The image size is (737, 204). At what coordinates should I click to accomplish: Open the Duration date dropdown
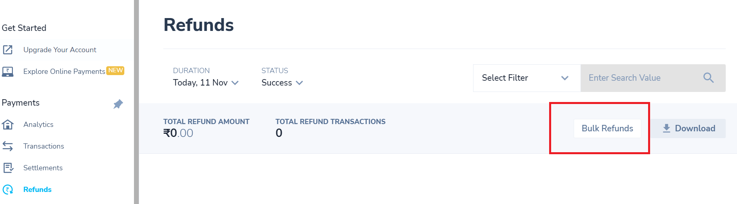tap(206, 83)
